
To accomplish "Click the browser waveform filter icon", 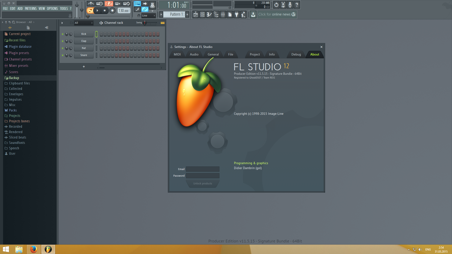I will (10, 28).
